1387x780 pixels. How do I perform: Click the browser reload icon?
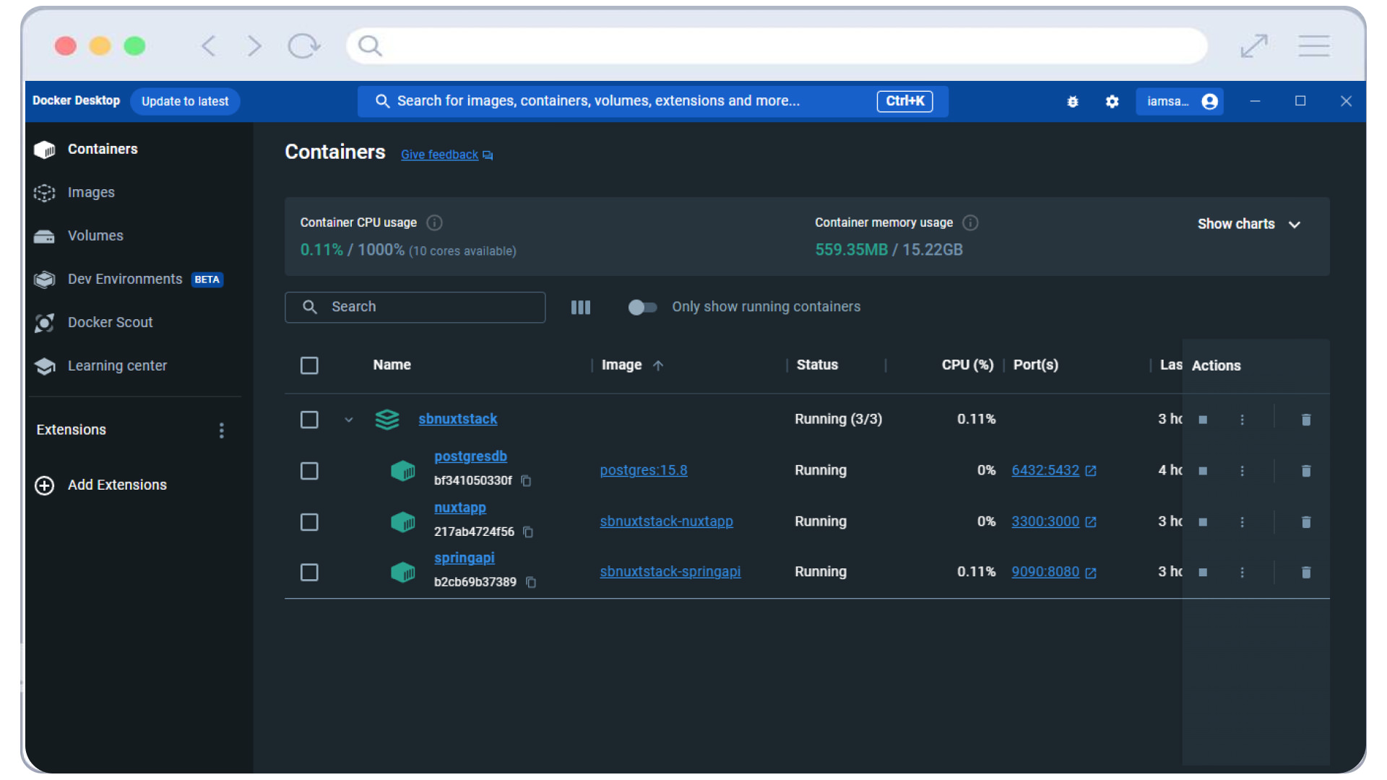(303, 46)
